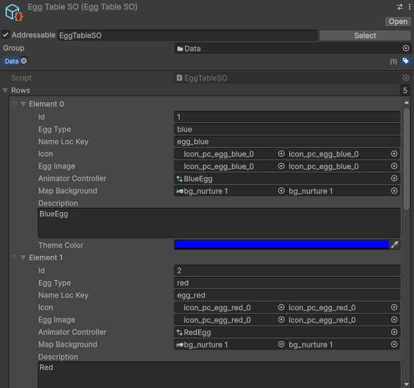Pick object for Element 1 Egg Image right field

(x=394, y=320)
